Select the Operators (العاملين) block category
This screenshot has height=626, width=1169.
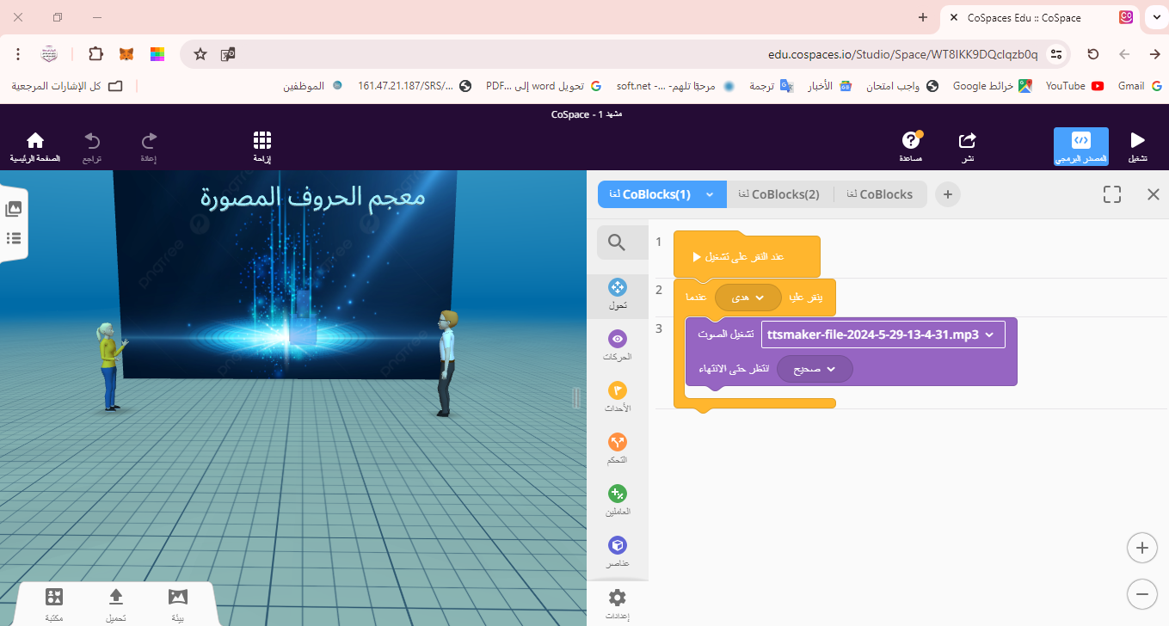pos(618,500)
